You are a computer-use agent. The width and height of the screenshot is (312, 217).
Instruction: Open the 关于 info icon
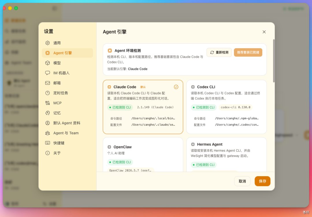click(x=47, y=153)
